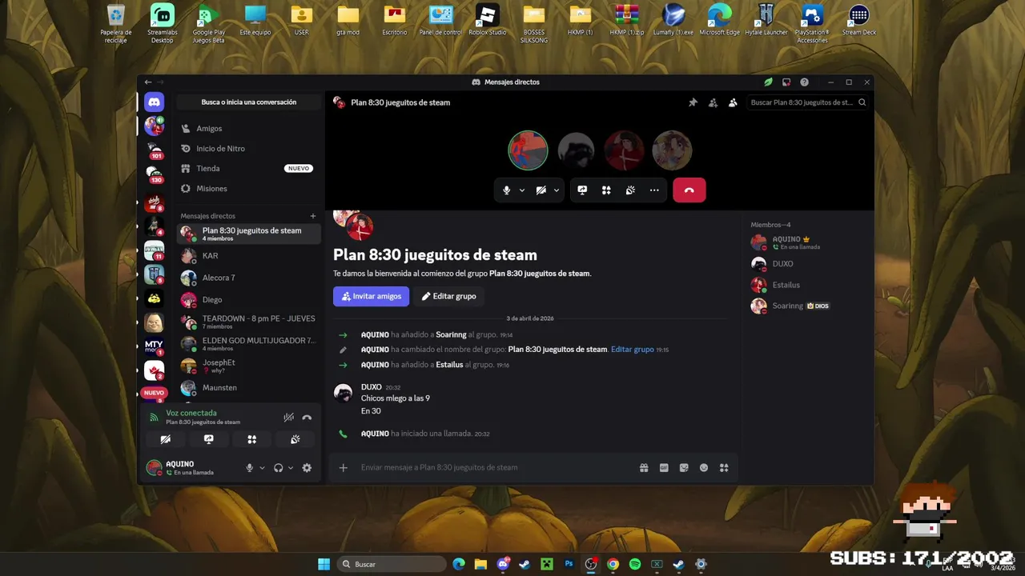1025x576 pixels.
Task: Click Busca o inicia una conversación box
Action: (x=249, y=102)
